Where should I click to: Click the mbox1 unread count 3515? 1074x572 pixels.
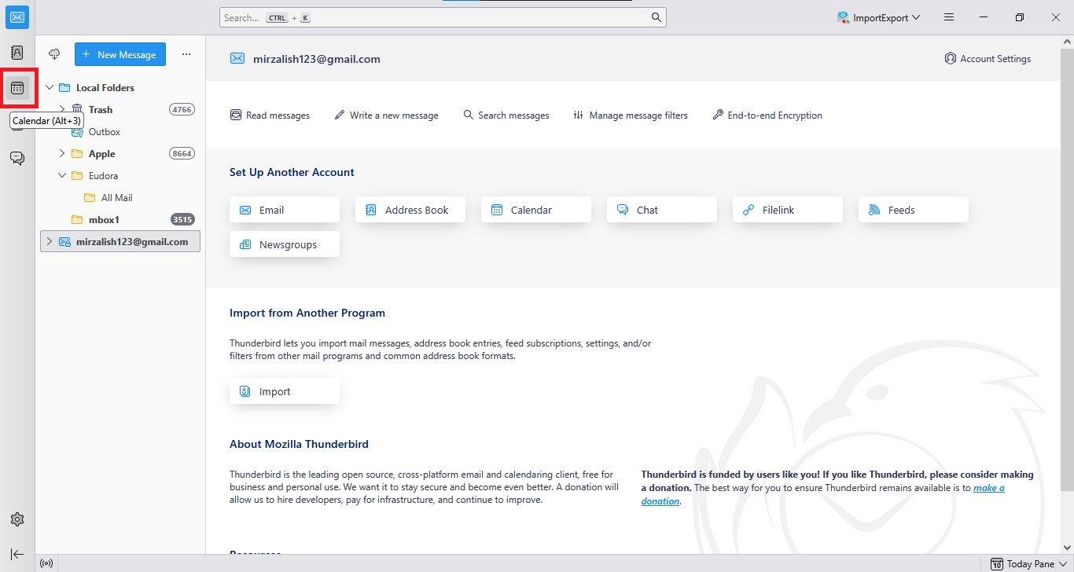point(182,219)
